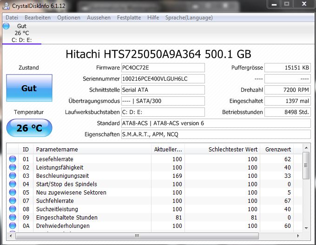Minimize the CrystalDiskInfo window
Screen dimensions: 316x245
point(274,4)
